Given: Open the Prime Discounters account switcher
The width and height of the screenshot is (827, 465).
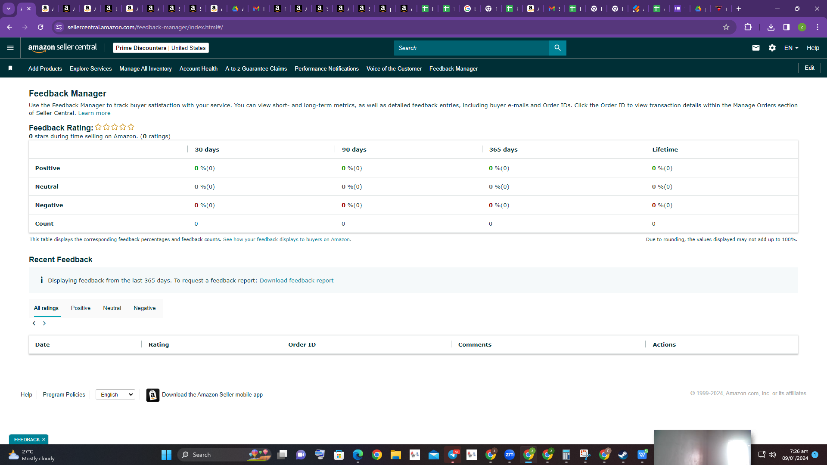Looking at the screenshot, I should pos(161,48).
